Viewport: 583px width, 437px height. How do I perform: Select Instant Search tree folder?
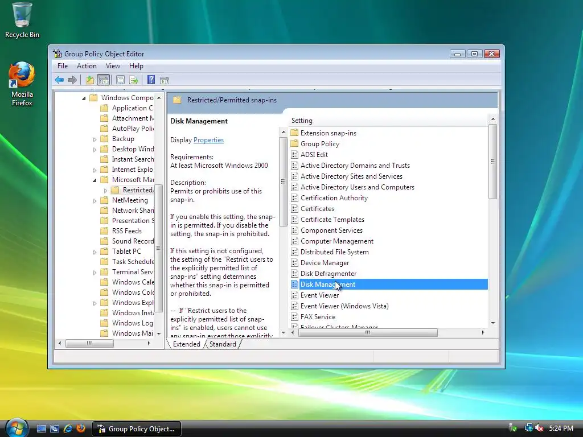click(133, 159)
